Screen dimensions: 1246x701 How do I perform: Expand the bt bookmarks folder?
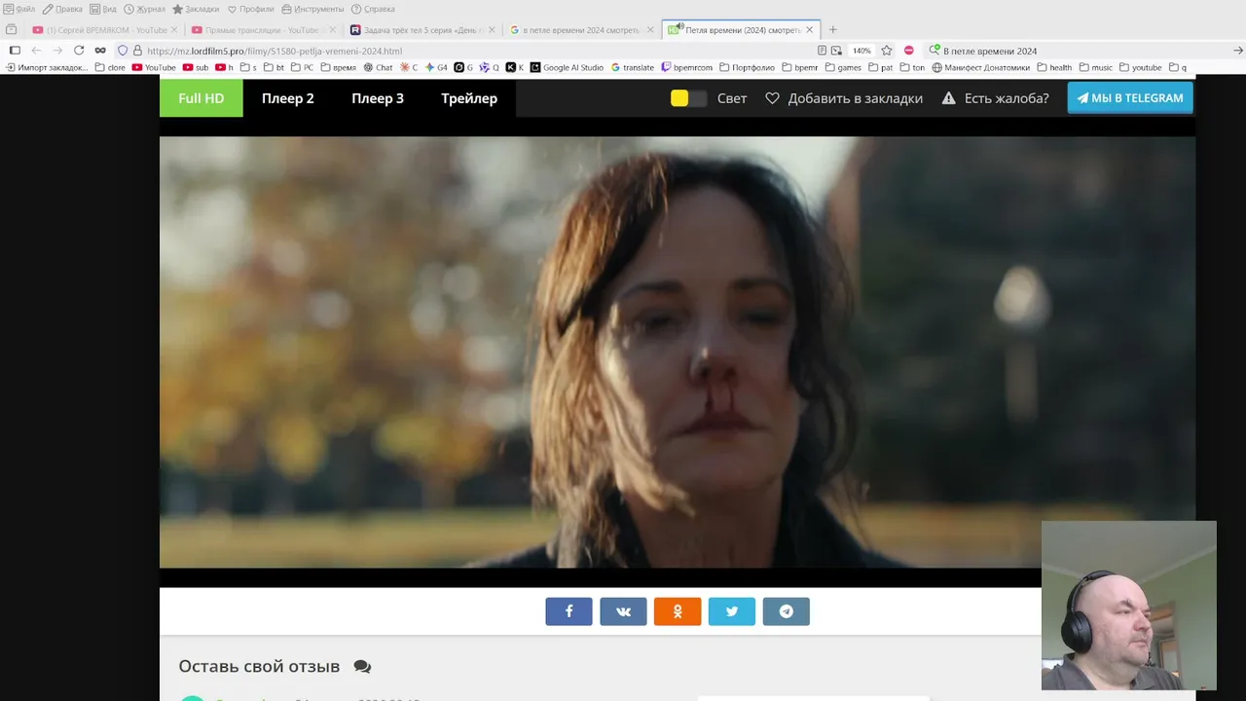[x=274, y=68]
